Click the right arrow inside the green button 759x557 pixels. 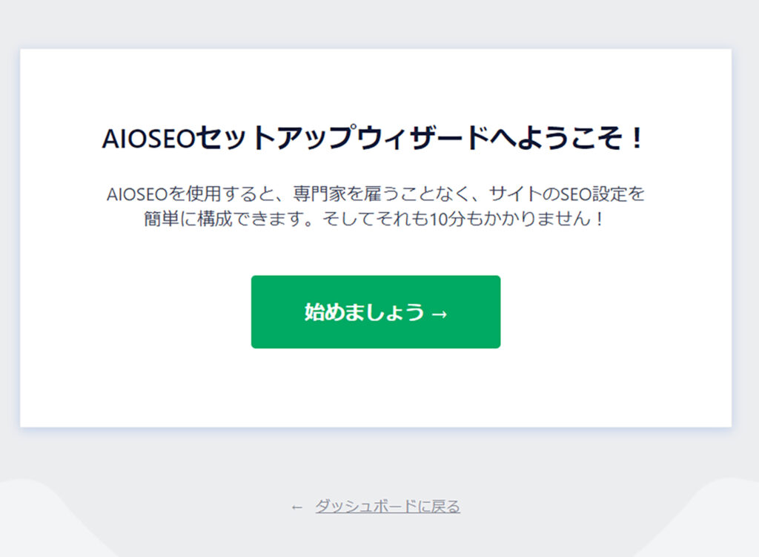439,314
